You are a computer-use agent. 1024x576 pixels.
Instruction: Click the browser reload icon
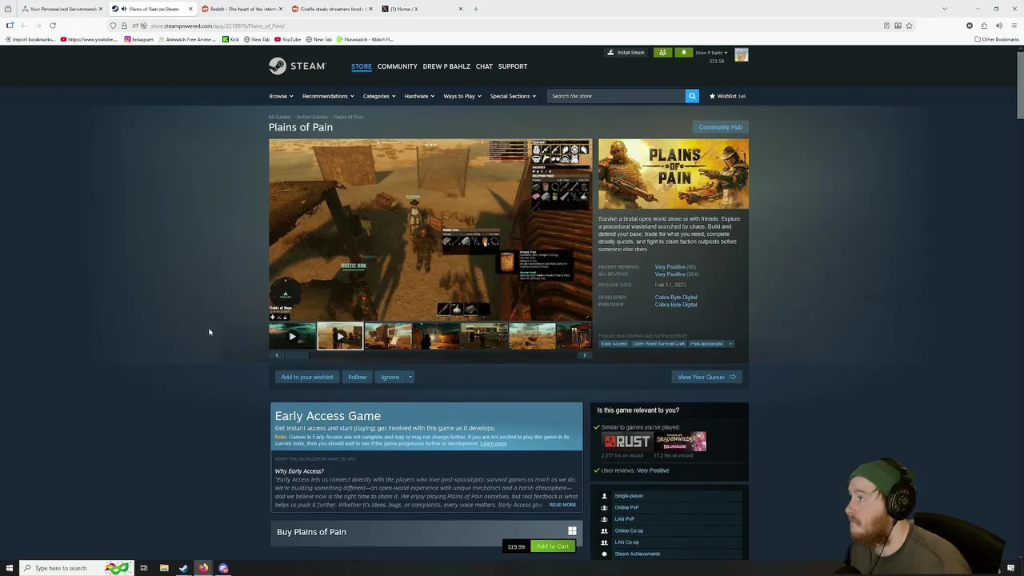53,26
